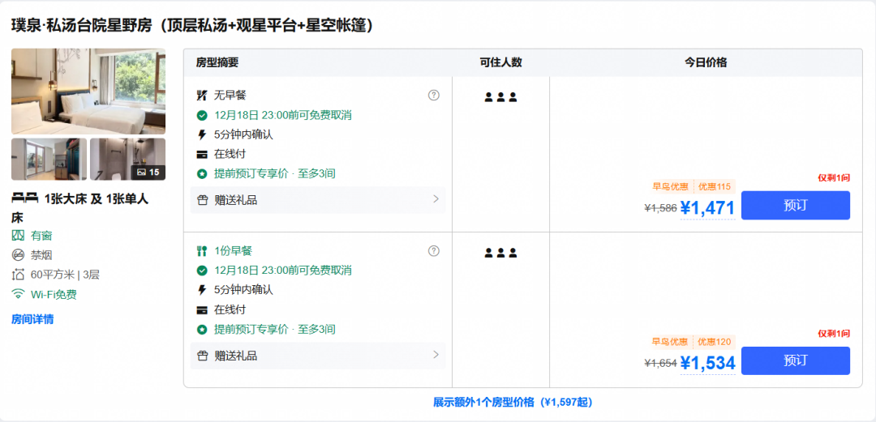Click three-person occupancy icon, 1份早餐 rate
The width and height of the screenshot is (876, 422).
[500, 253]
